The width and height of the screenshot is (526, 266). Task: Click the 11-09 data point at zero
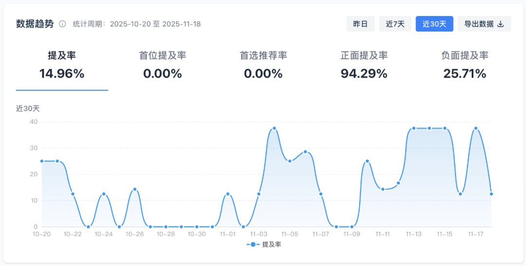point(352,227)
